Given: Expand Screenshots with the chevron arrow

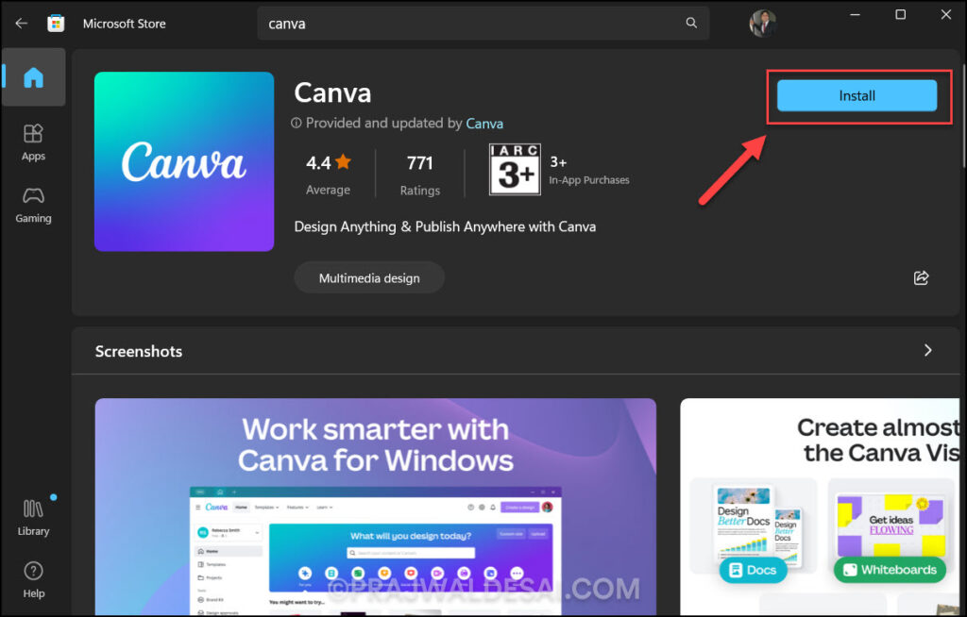Looking at the screenshot, I should point(927,351).
